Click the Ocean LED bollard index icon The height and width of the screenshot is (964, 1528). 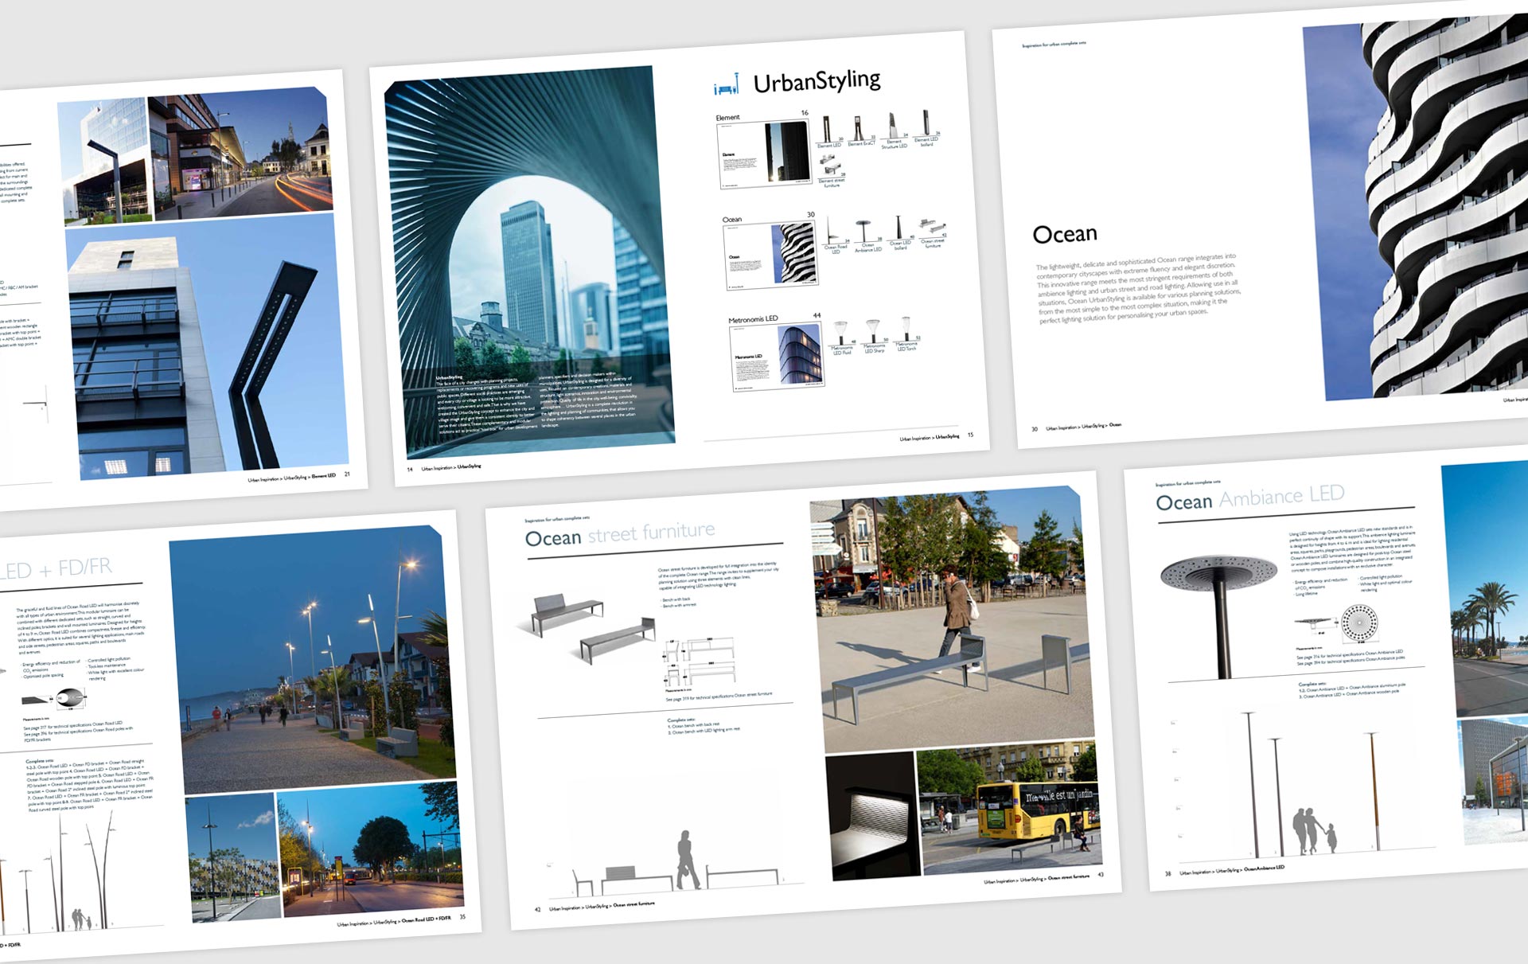tap(898, 228)
